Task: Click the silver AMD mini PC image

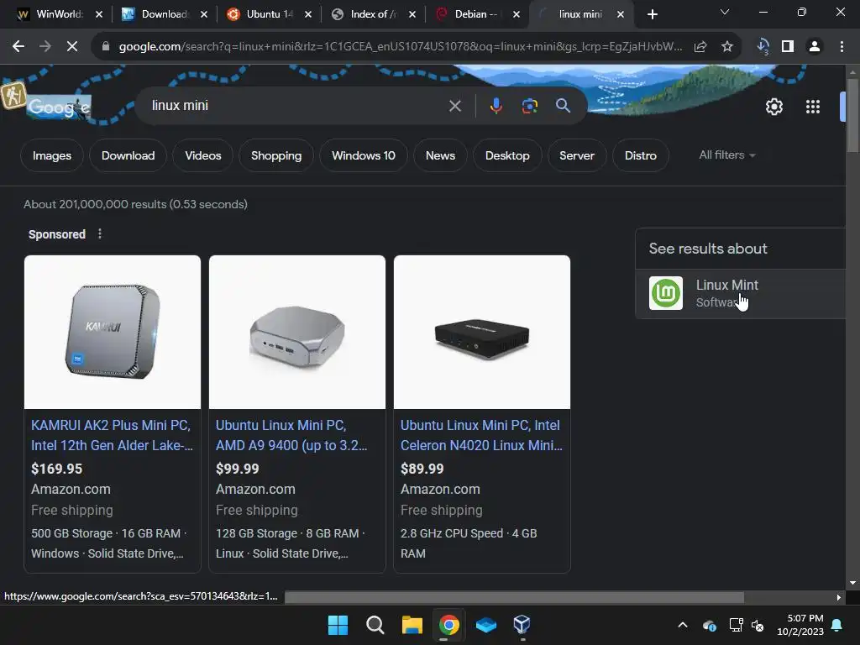Action: [x=297, y=332]
